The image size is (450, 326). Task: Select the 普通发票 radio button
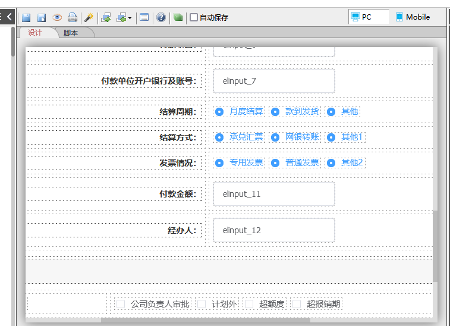[x=275, y=163]
